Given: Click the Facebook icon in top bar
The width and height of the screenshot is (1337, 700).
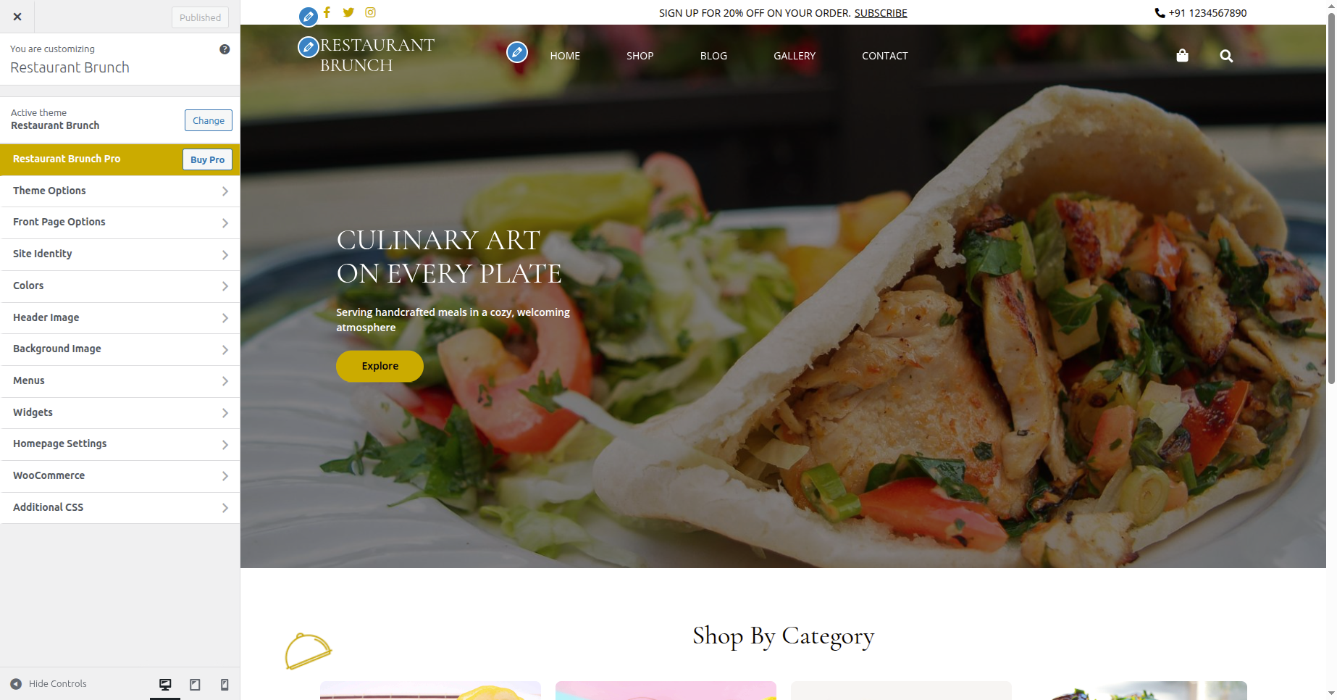Looking at the screenshot, I should (327, 12).
